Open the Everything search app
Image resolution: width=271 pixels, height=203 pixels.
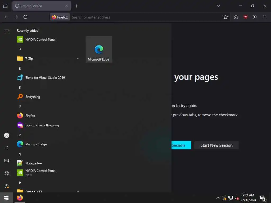(x=48, y=97)
